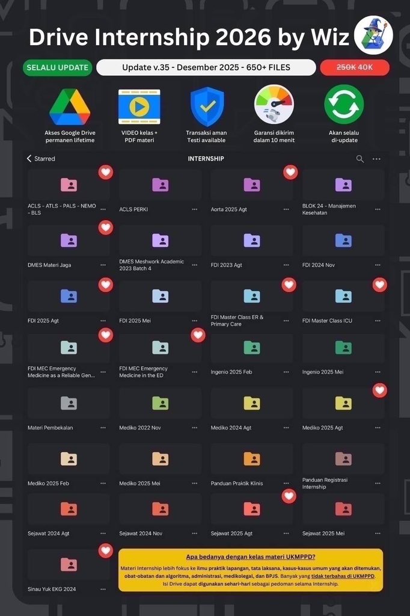Open more options for FDI 2025 Mei

[194, 321]
